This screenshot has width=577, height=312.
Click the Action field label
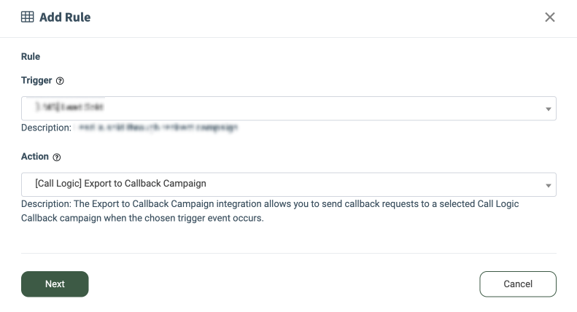click(35, 156)
